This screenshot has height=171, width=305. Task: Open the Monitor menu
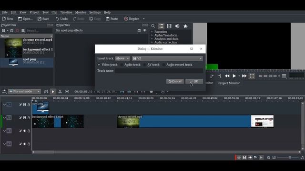pyautogui.click(x=81, y=12)
